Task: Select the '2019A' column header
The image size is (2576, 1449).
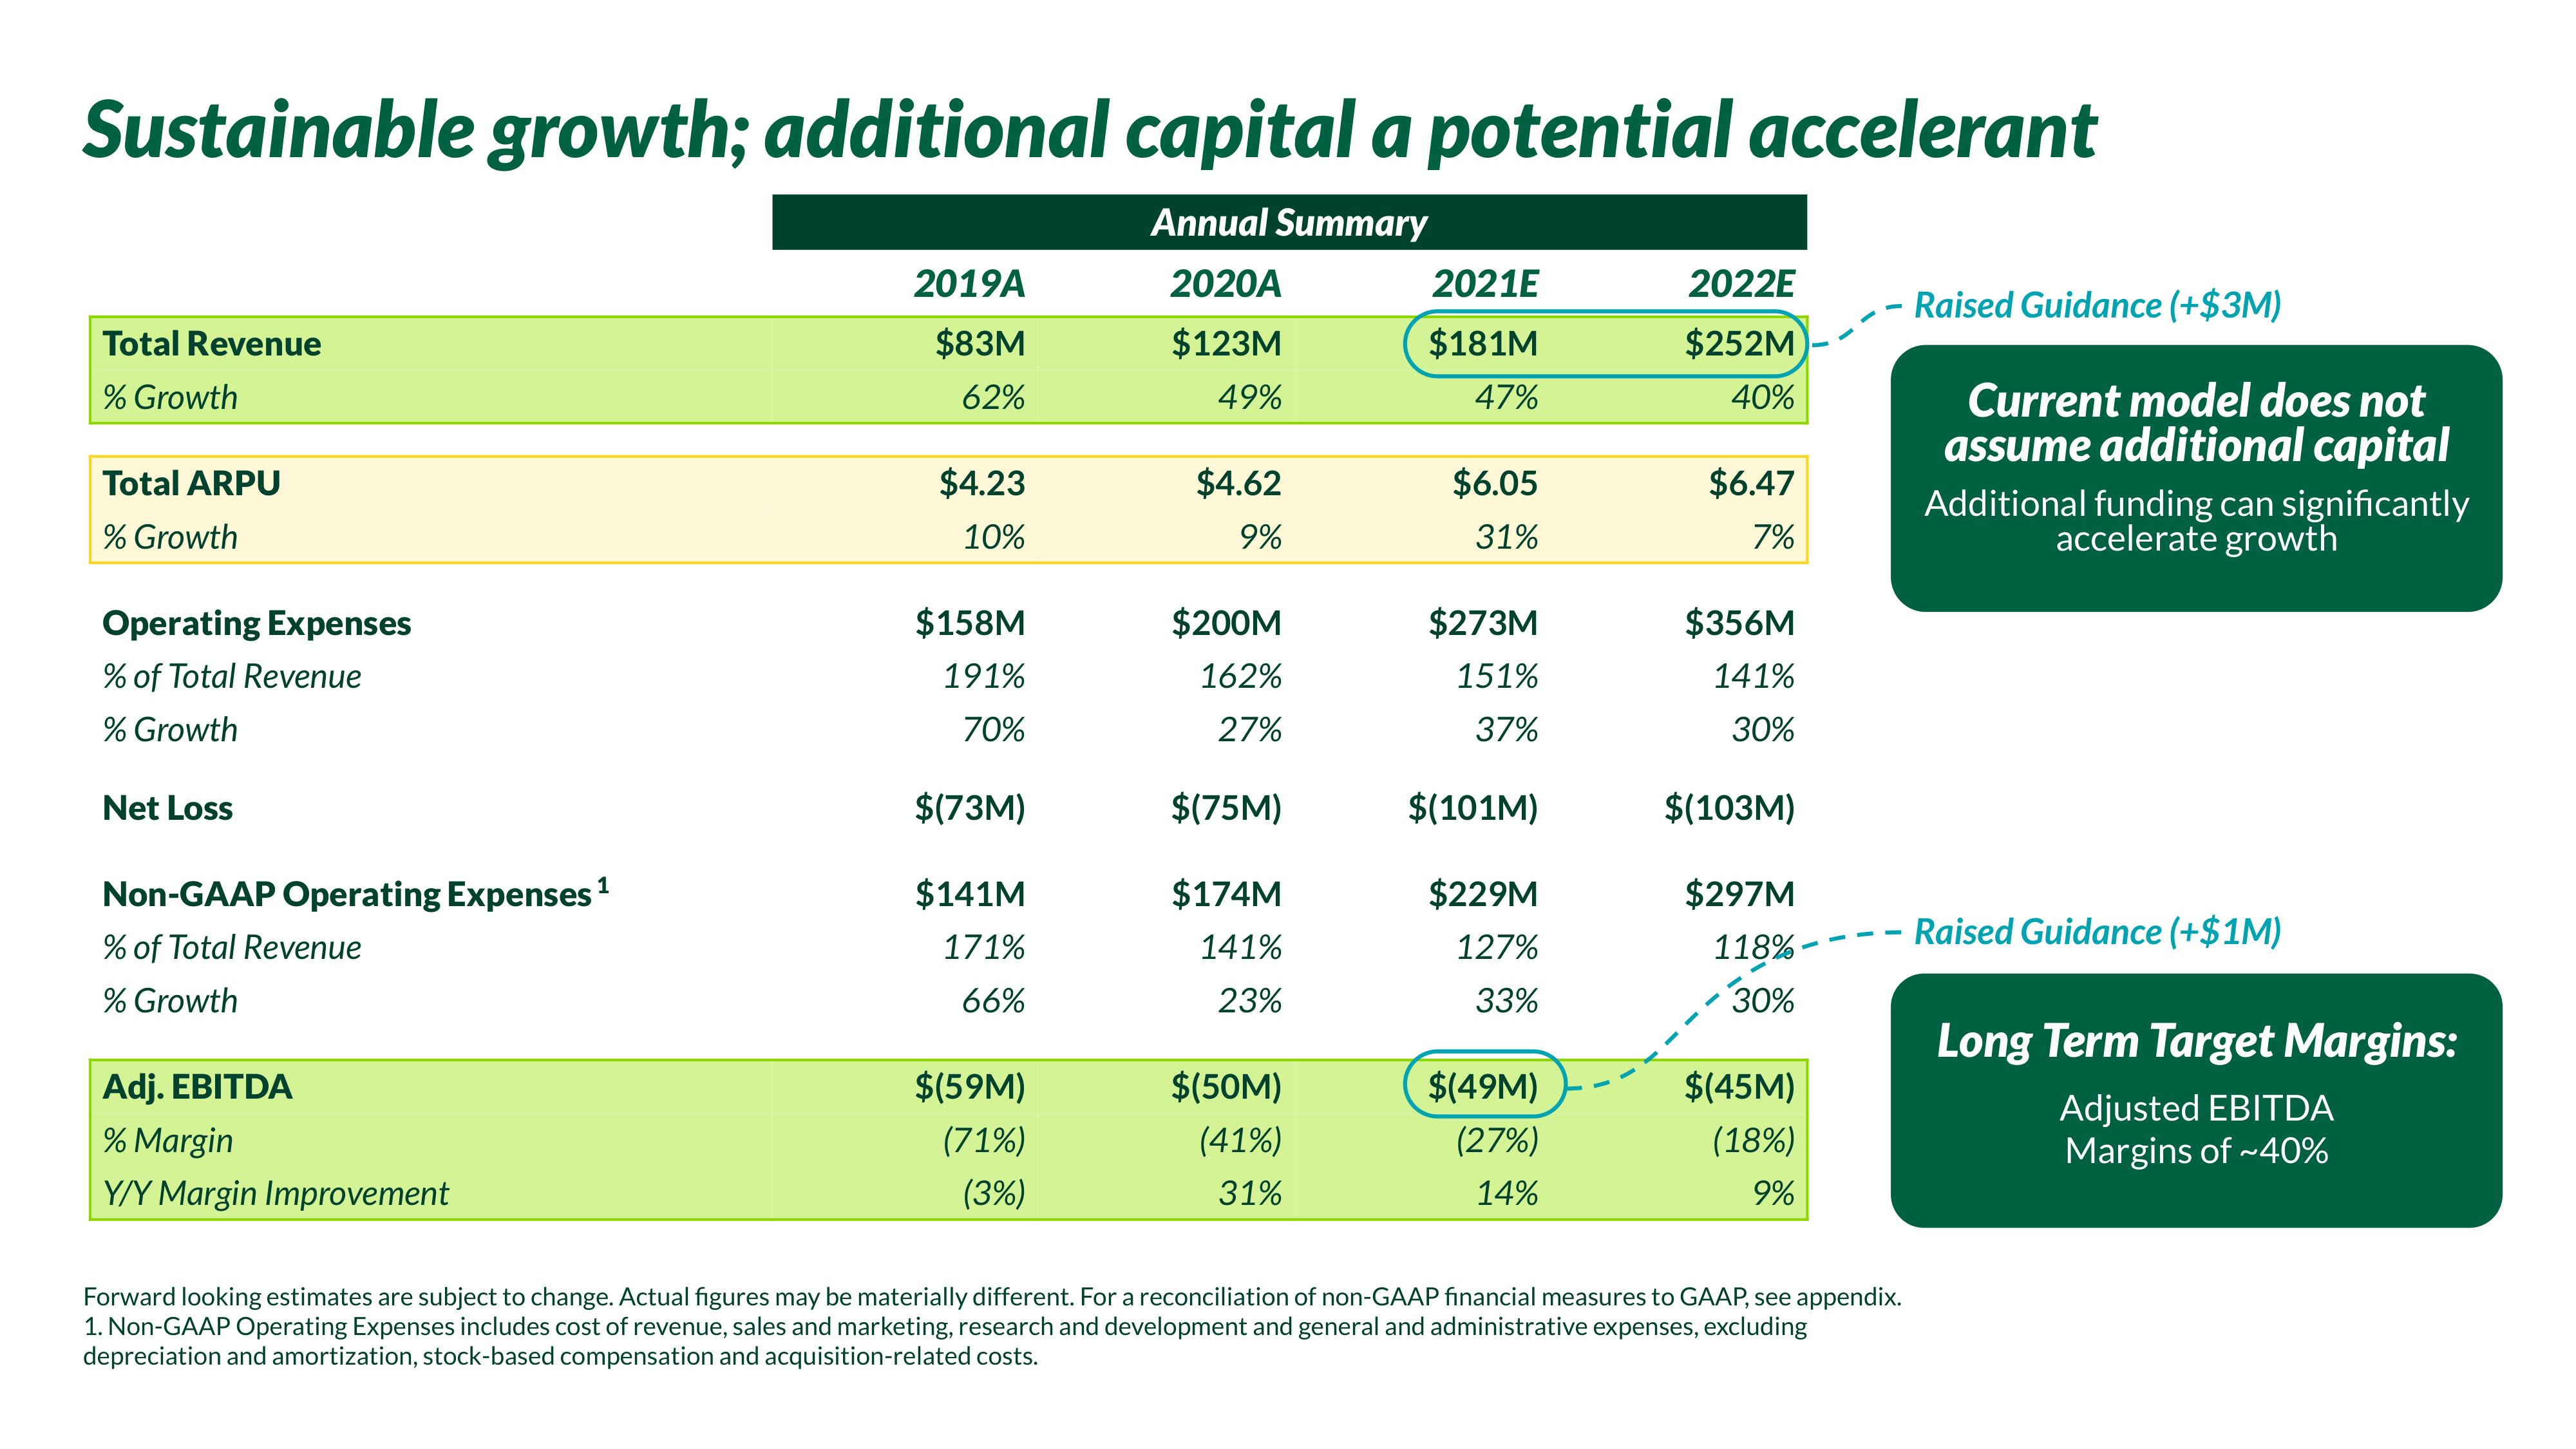Action: click(x=969, y=284)
